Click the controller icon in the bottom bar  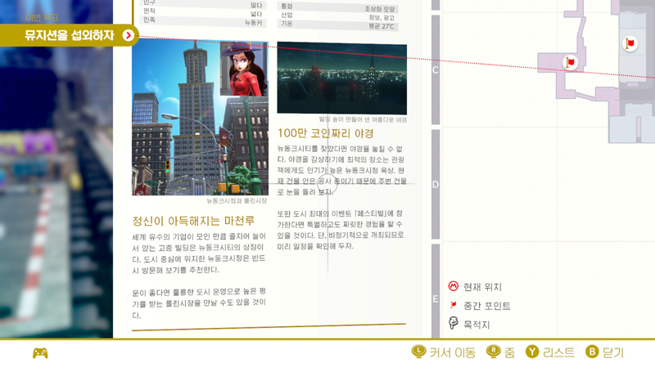click(x=40, y=353)
